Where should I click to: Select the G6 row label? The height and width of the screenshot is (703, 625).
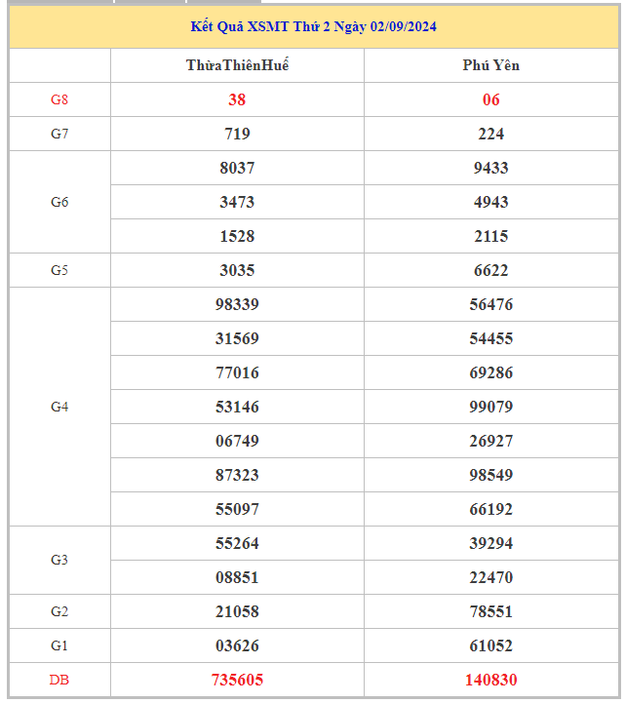click(59, 202)
